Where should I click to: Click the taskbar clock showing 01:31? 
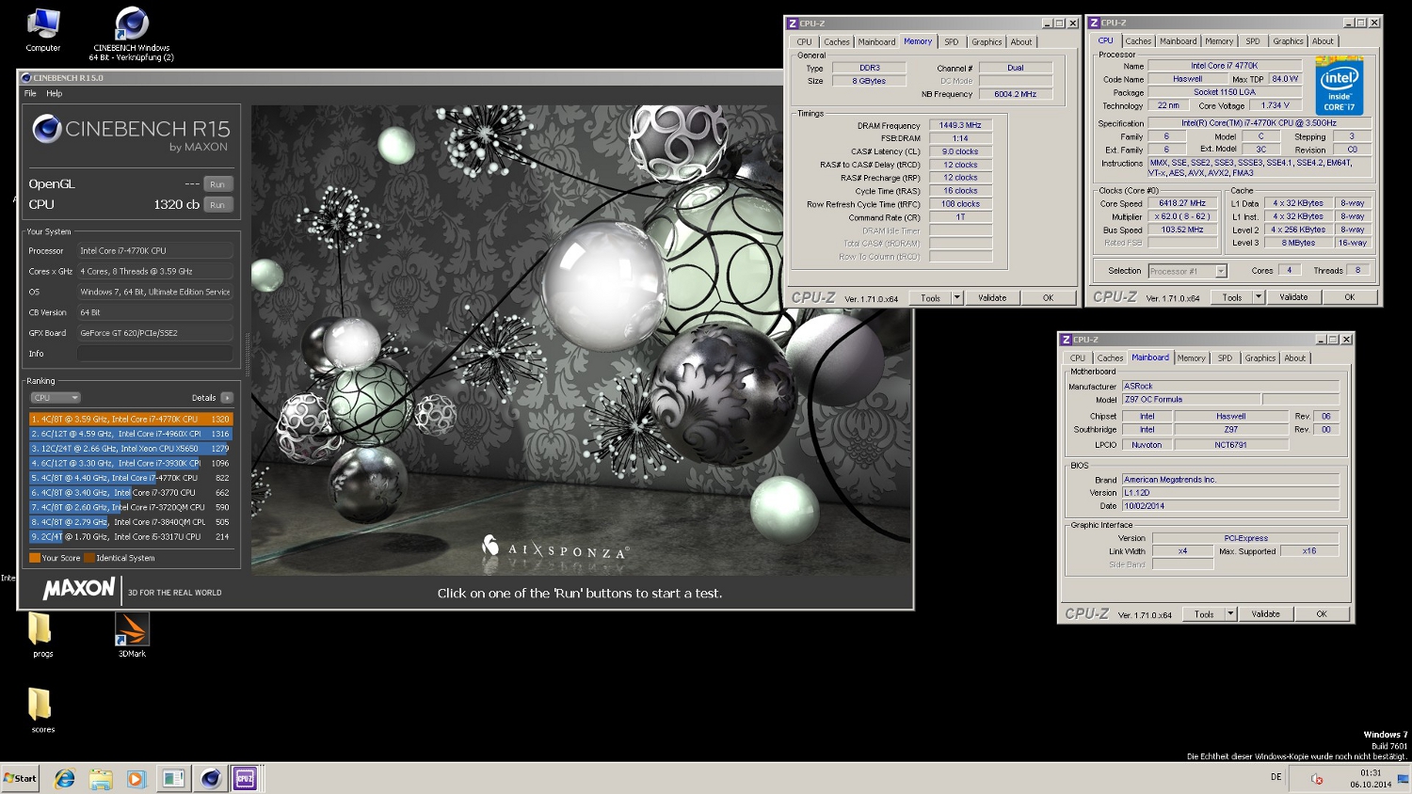click(1371, 773)
